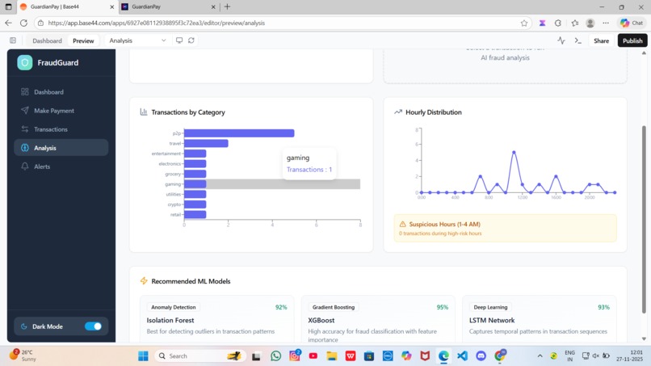
Task: Open VS Code from the taskbar
Action: click(462, 356)
